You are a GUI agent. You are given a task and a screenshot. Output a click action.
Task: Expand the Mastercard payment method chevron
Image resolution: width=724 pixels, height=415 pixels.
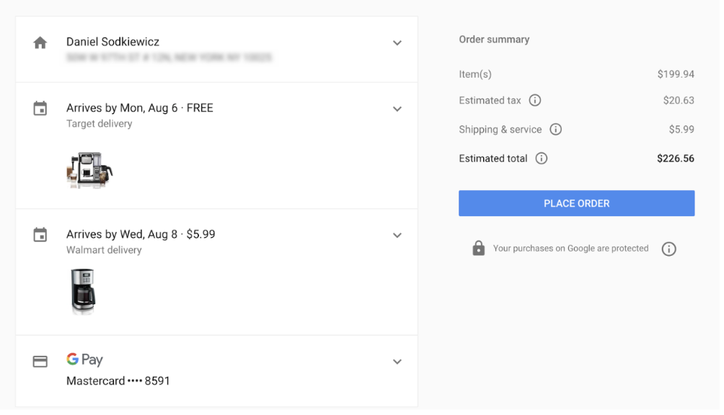[x=397, y=362]
